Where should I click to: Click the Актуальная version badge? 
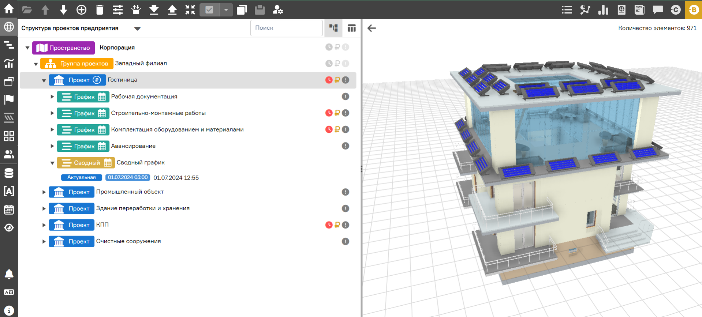click(x=82, y=177)
